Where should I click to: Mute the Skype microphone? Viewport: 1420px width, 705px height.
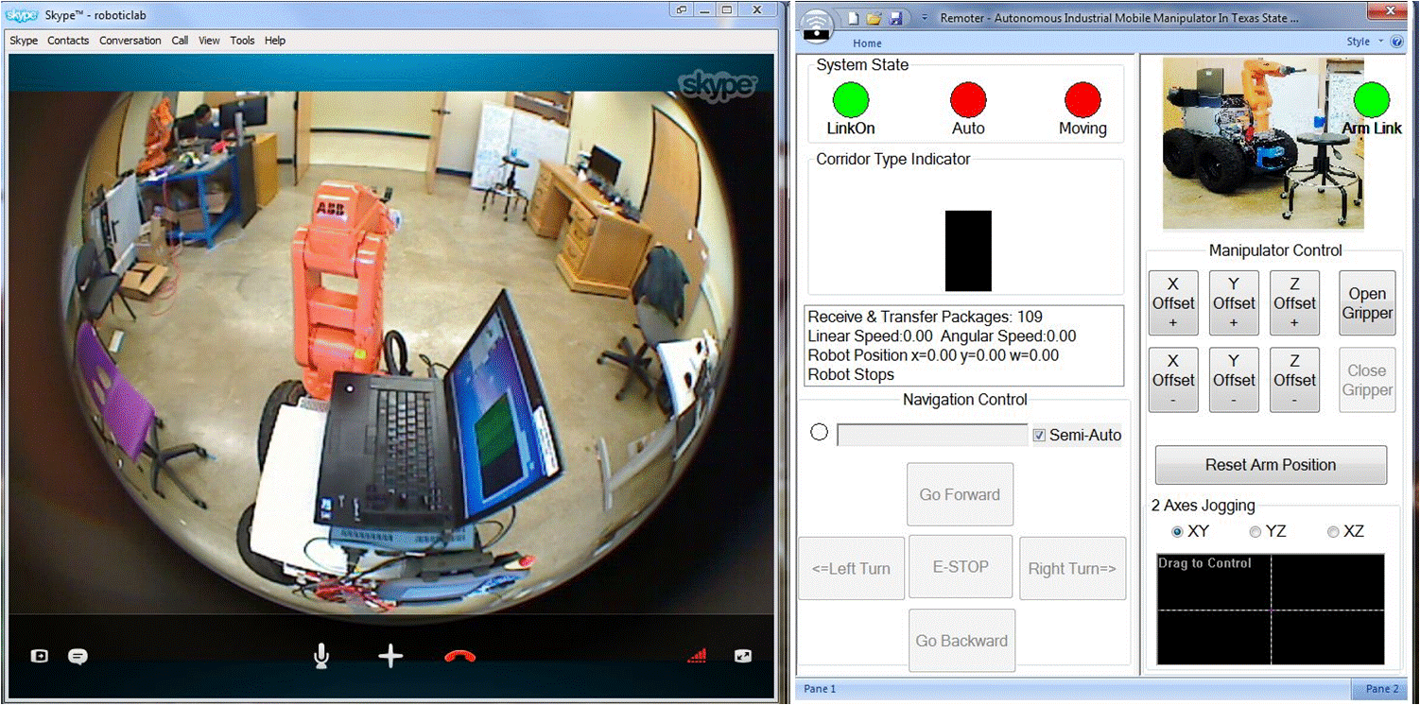(321, 656)
